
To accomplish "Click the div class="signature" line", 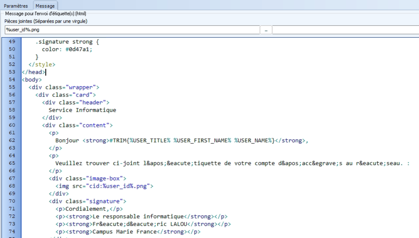I will (87, 201).
